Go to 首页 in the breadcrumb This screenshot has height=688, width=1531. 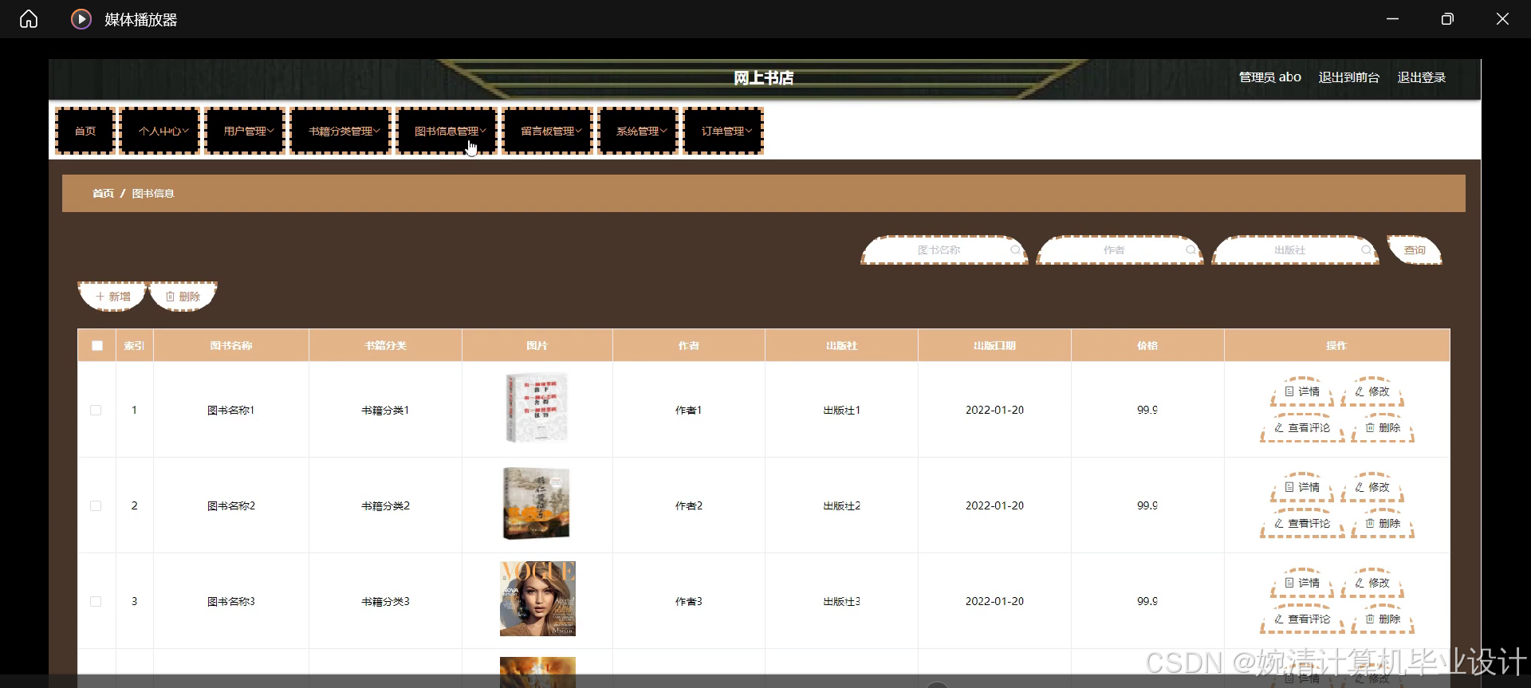[x=103, y=193]
